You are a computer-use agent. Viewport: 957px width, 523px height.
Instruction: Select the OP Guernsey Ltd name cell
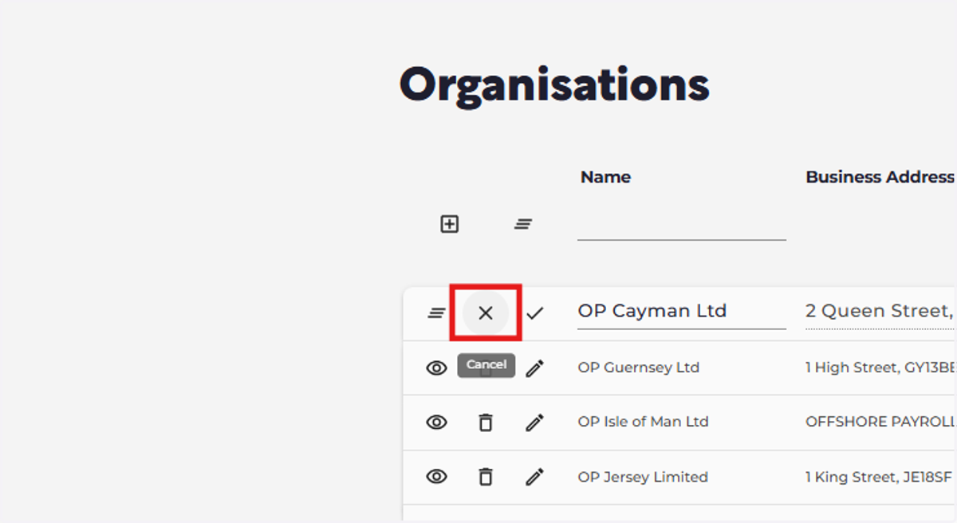pyautogui.click(x=639, y=368)
